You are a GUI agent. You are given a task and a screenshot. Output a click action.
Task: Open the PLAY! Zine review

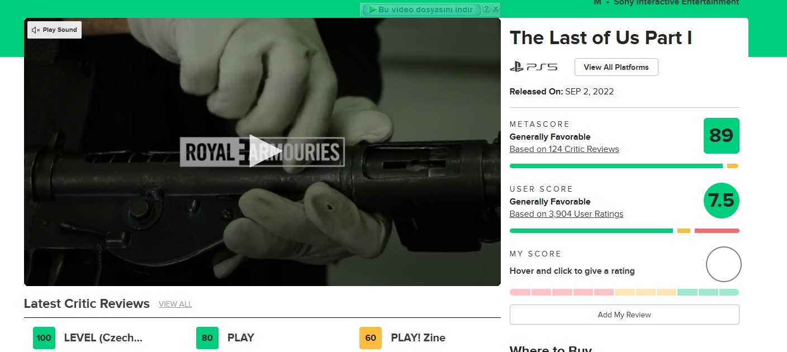click(x=418, y=338)
